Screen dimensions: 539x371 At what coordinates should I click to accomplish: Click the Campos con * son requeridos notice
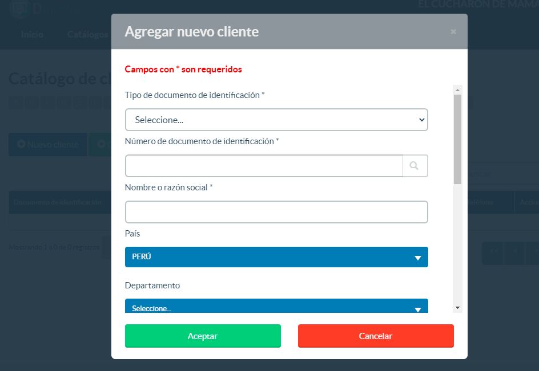(183, 70)
